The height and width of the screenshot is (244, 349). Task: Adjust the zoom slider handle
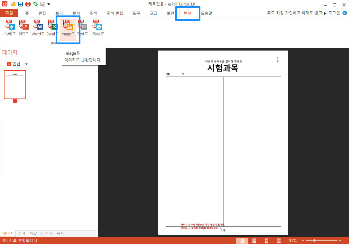click(314, 240)
